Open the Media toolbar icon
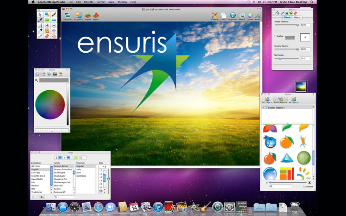 click(x=242, y=16)
